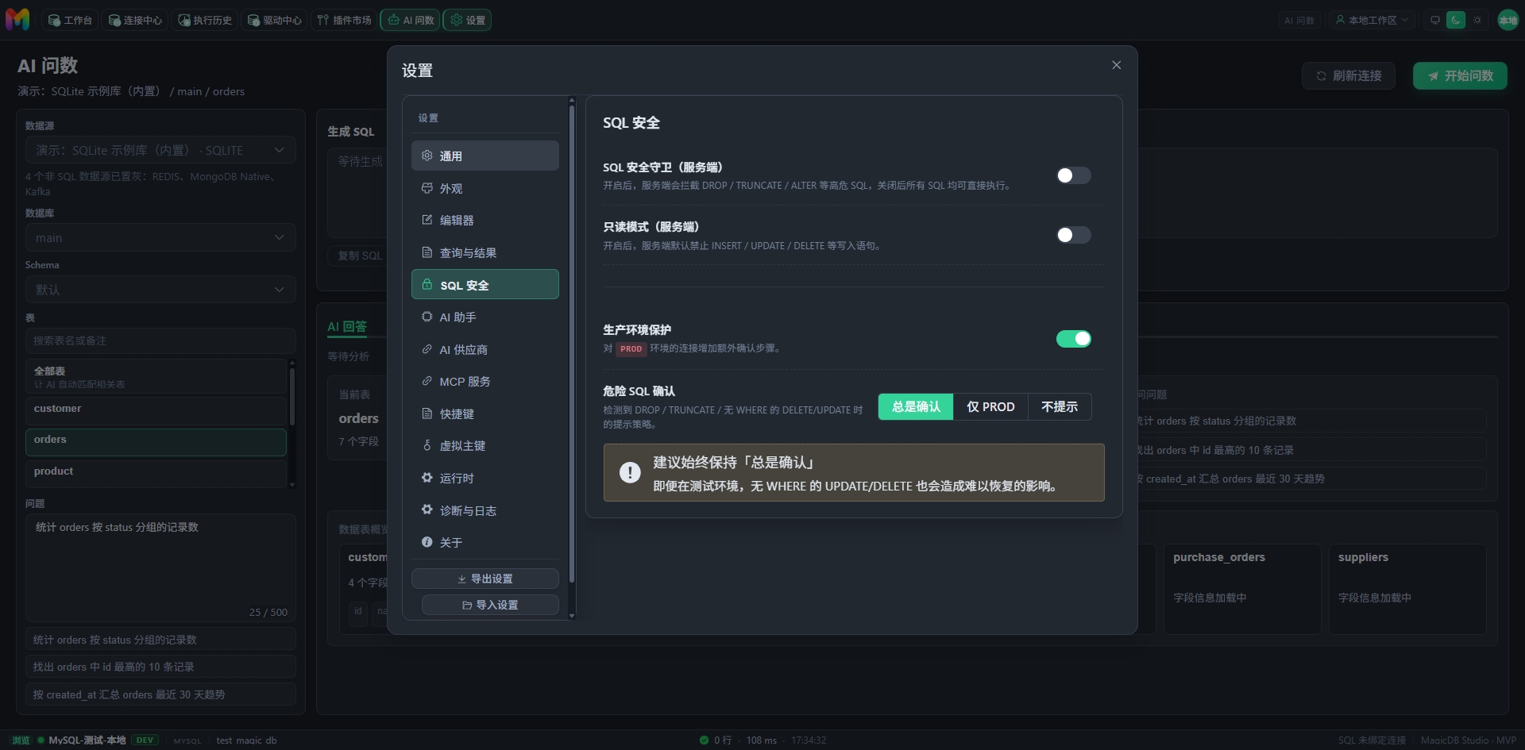The image size is (1525, 750).
Task: Pick suggestion 按 created_at 汇总 below question
Action: click(160, 694)
